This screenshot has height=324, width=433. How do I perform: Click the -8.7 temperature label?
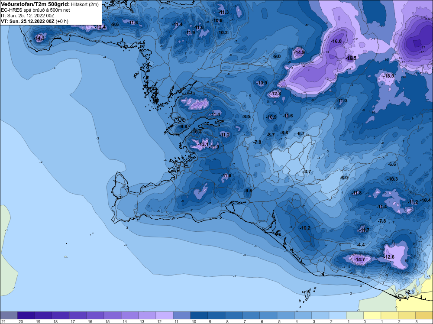tap(271, 135)
